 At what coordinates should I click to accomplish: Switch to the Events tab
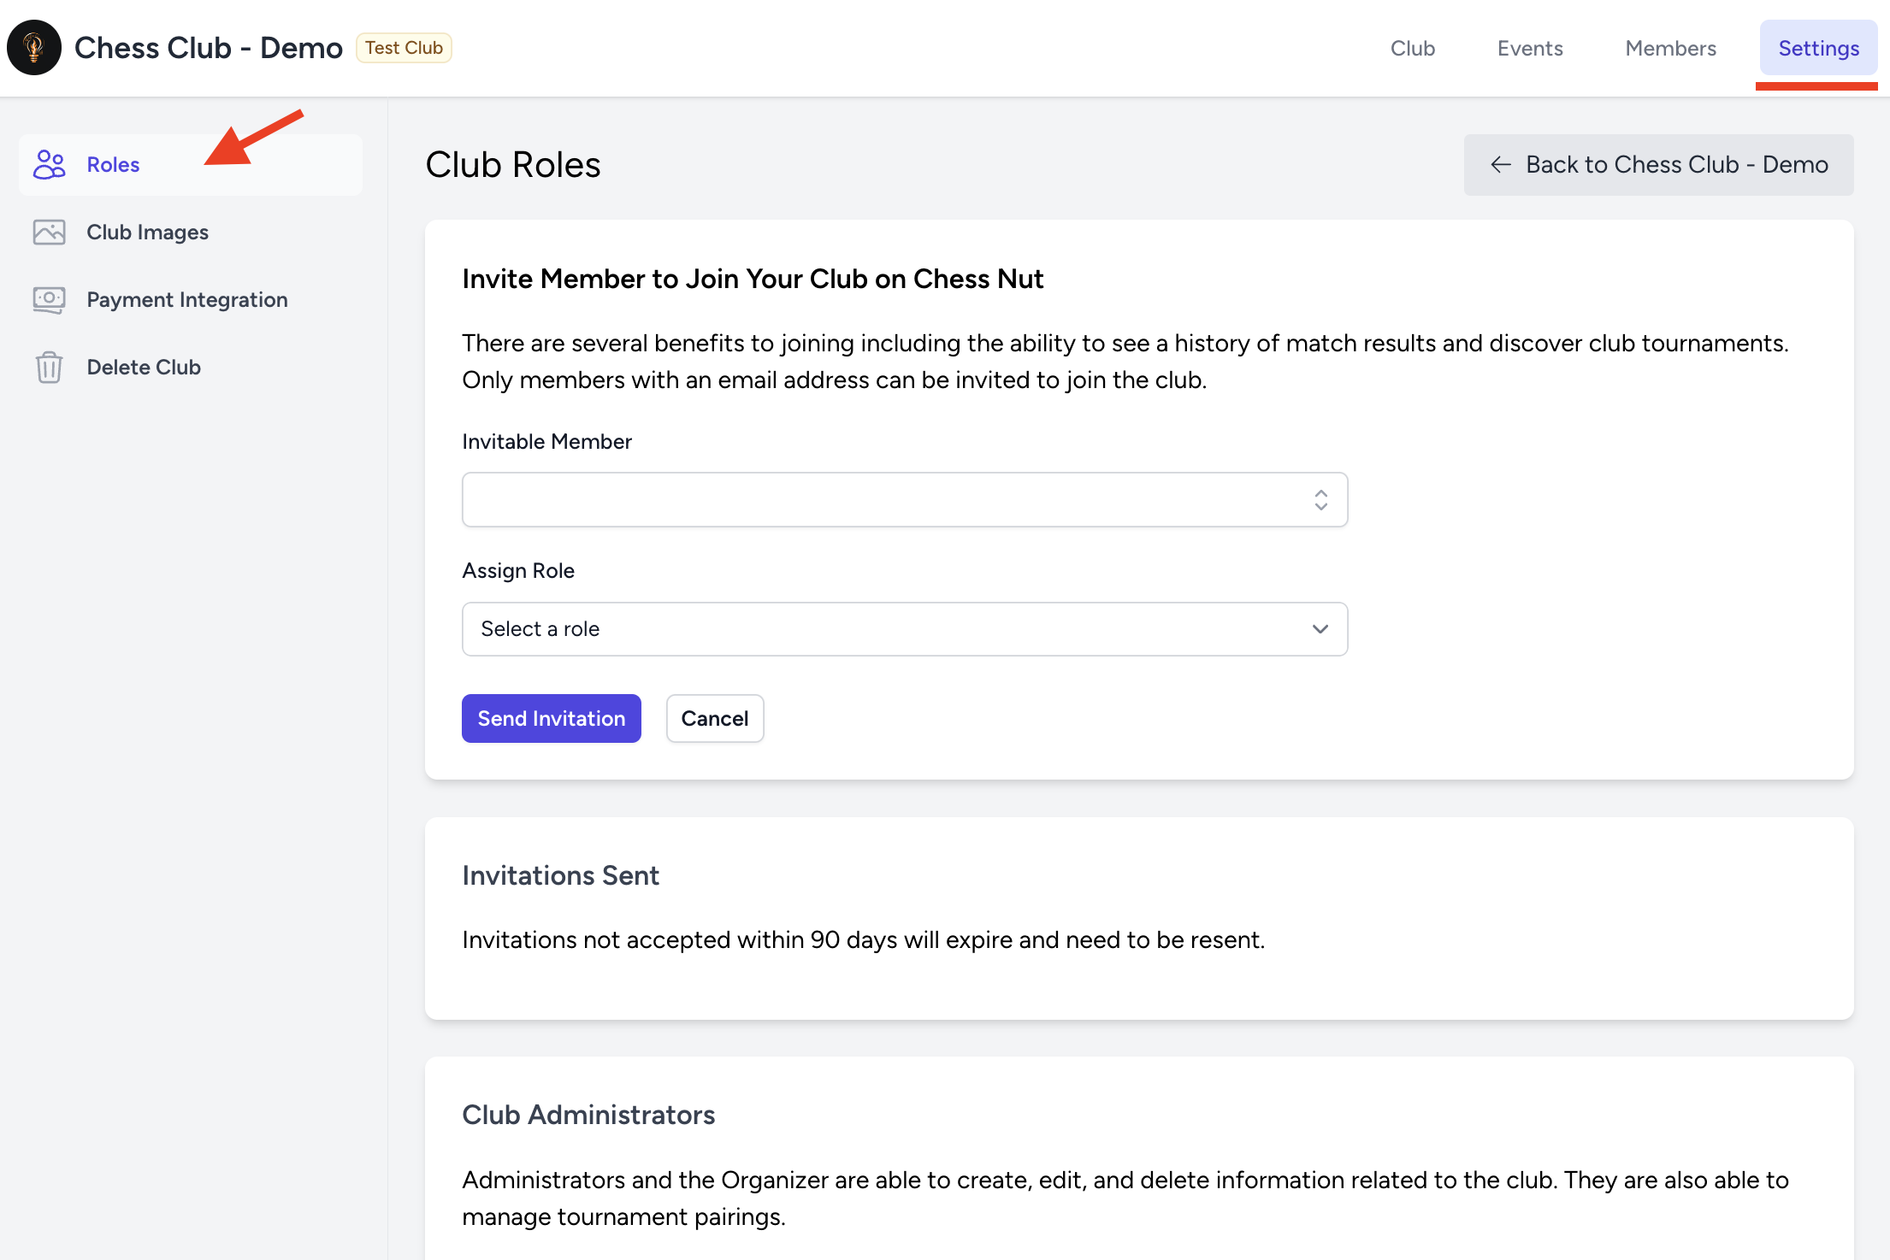(x=1529, y=48)
